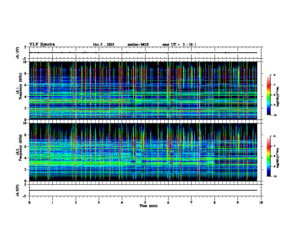The image size is (294, 227).
Task: Click the "4" tick on the time axis
Action: click(x=122, y=203)
